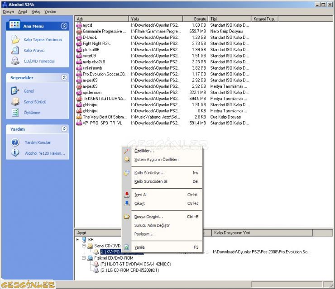Click the Dosya Gezgini folder icon

pyautogui.click(x=127, y=217)
